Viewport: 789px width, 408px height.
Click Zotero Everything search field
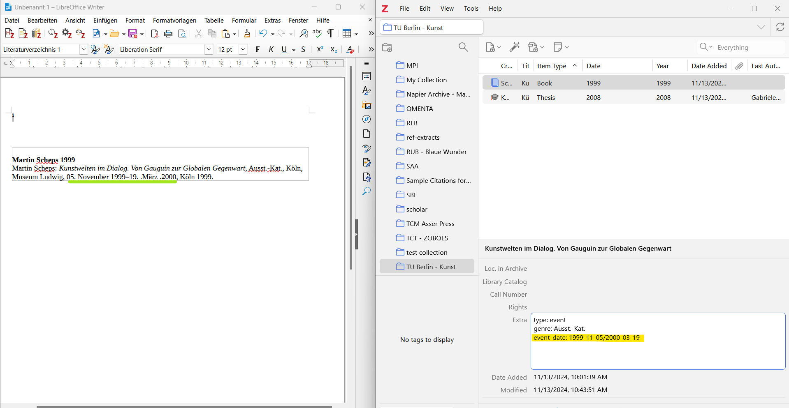point(741,47)
